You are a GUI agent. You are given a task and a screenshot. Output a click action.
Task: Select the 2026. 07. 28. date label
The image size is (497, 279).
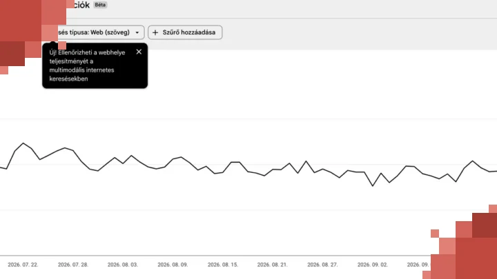[73, 265]
